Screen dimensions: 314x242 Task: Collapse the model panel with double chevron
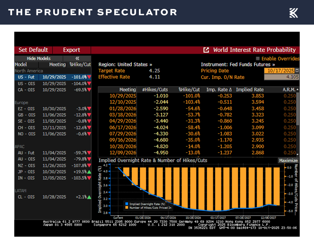pyautogui.click(x=77, y=58)
